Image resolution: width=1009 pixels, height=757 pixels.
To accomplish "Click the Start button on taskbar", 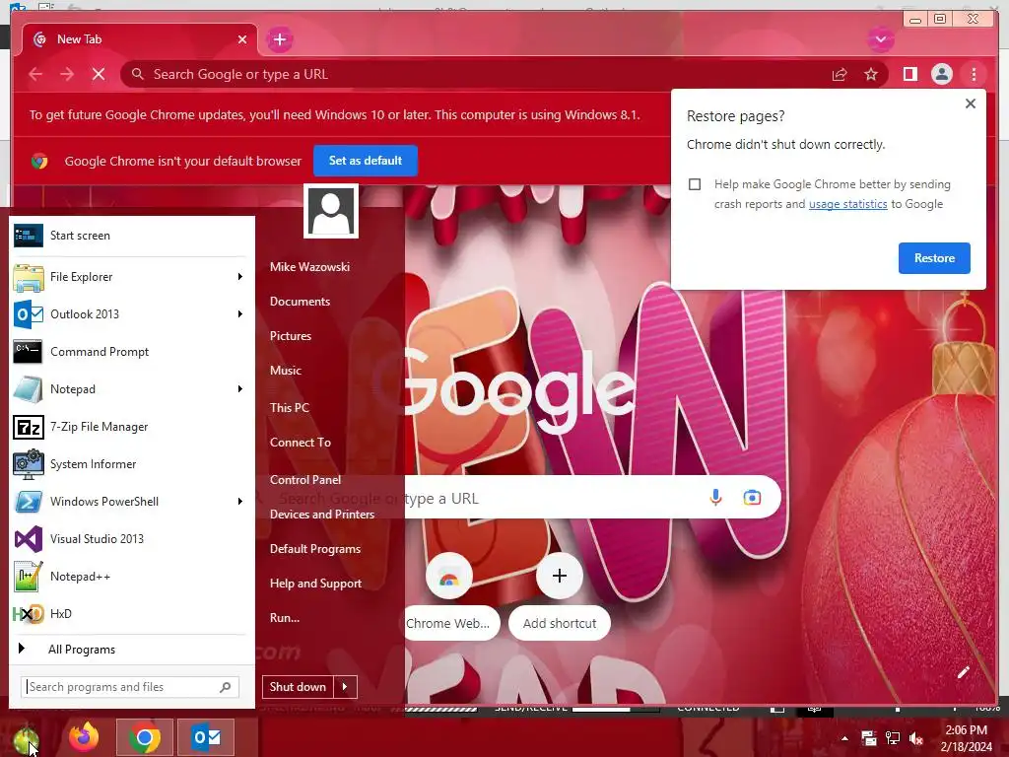I will pyautogui.click(x=27, y=738).
